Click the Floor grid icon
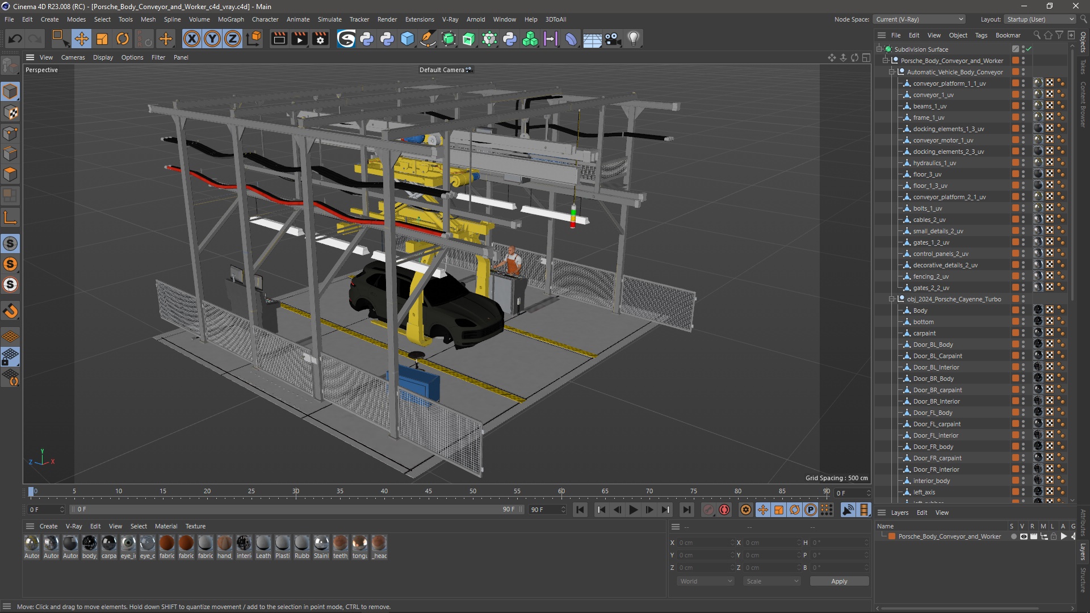Viewport: 1090px width, 613px height. [x=592, y=39]
